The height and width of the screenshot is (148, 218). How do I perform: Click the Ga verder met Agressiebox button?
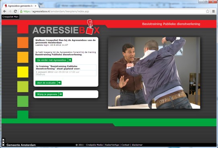53,60
